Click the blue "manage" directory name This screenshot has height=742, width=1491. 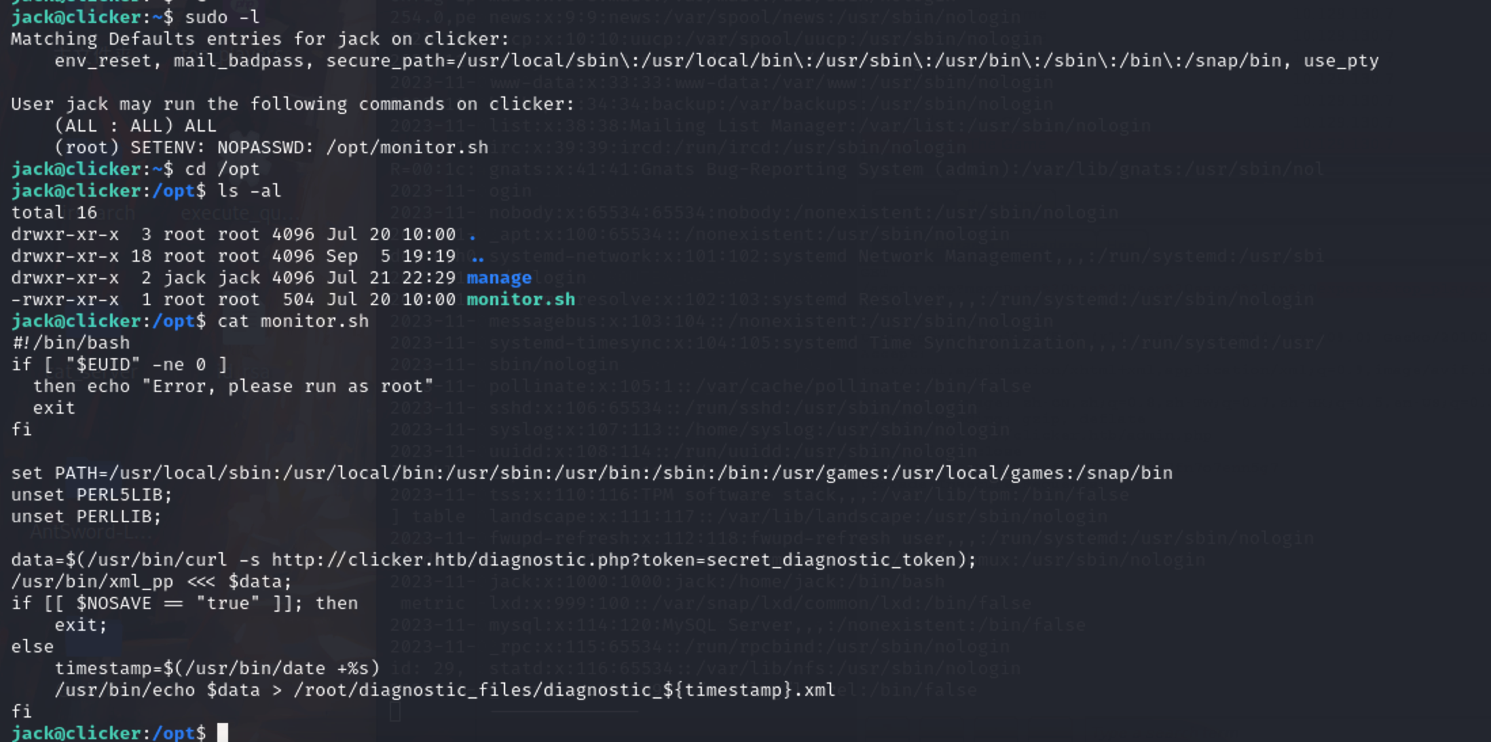pos(499,278)
